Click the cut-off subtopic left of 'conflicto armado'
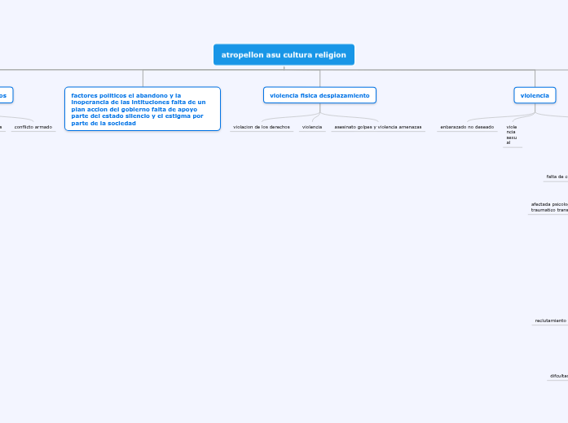 pyautogui.click(x=2, y=127)
